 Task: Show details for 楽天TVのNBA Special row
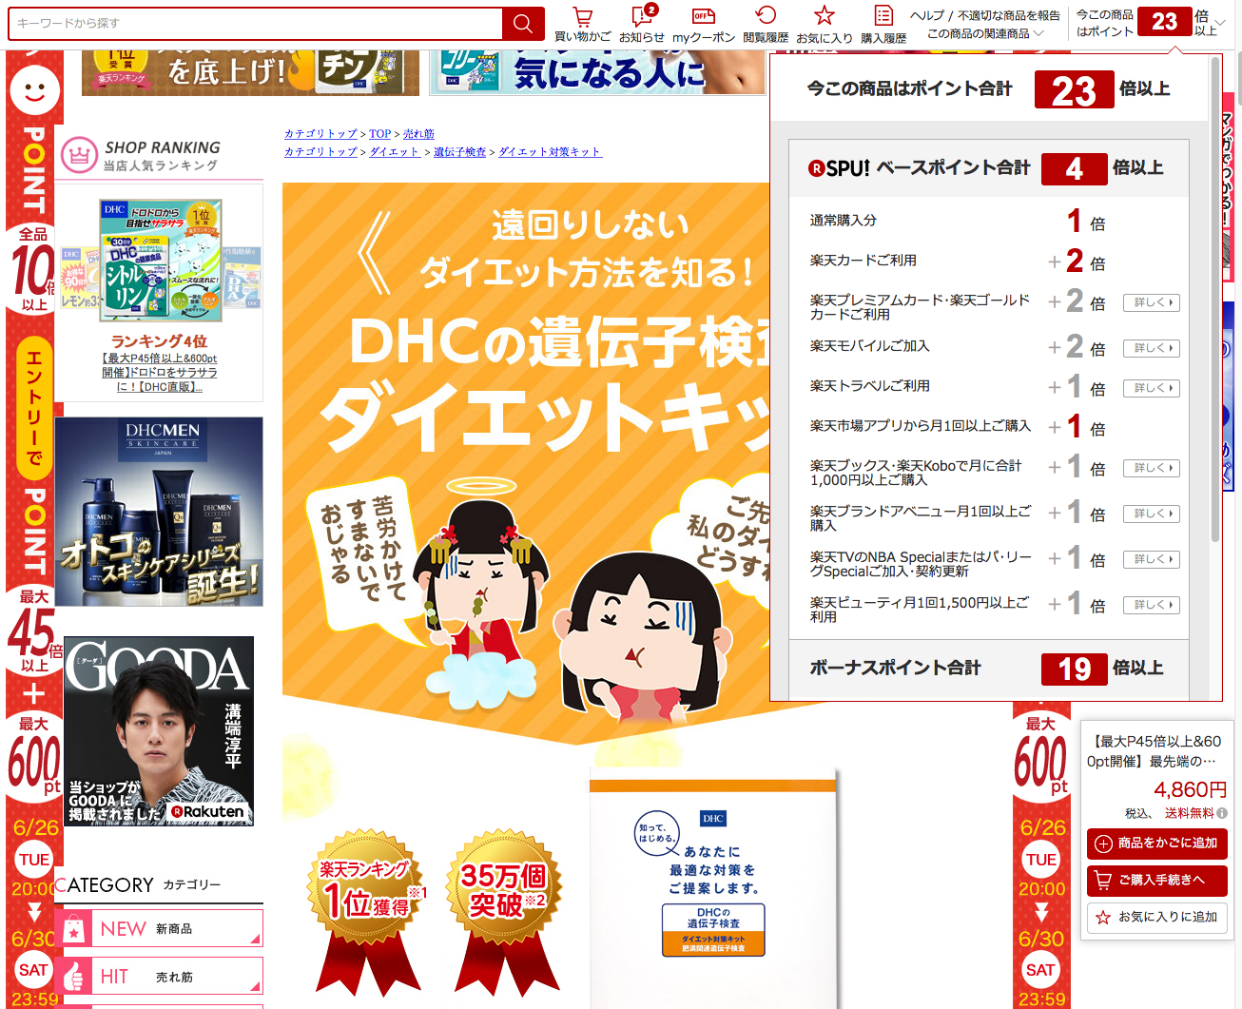[1151, 559]
